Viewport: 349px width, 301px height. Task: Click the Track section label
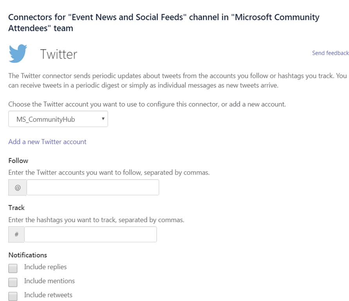[16, 208]
